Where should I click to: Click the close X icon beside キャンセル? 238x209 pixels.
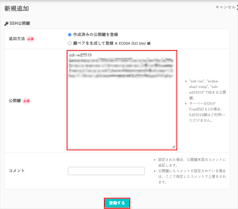click(x=237, y=7)
